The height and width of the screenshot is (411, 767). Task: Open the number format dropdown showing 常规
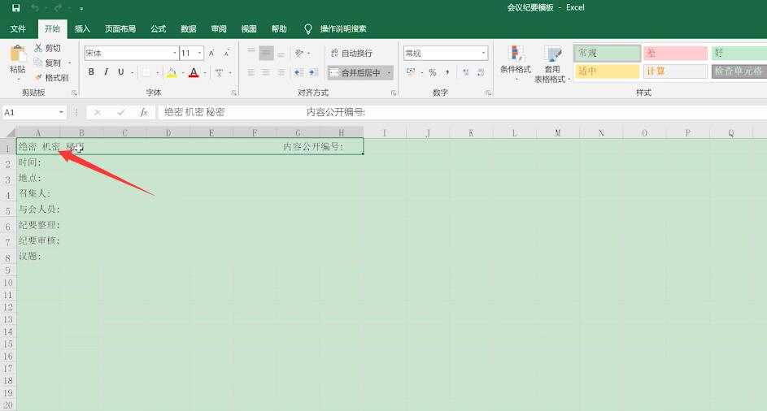(483, 53)
